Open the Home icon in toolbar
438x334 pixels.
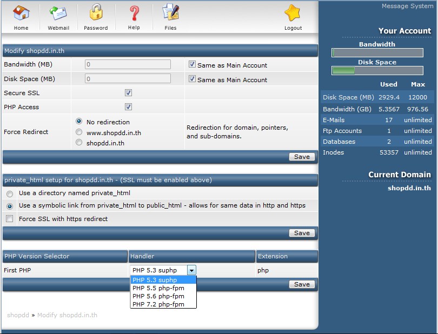tap(21, 13)
